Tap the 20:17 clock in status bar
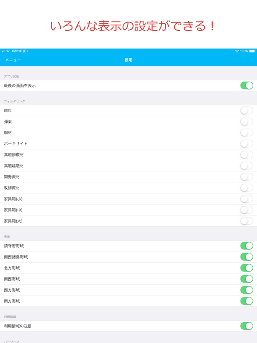This screenshot has height=343, width=257. (6, 51)
